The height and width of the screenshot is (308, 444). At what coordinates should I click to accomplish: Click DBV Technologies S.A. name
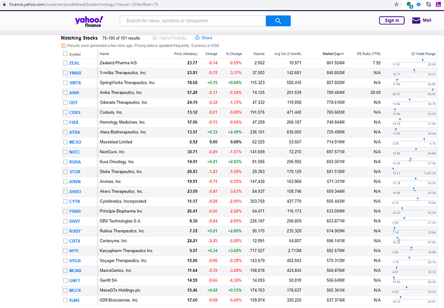pyautogui.click(x=120, y=221)
